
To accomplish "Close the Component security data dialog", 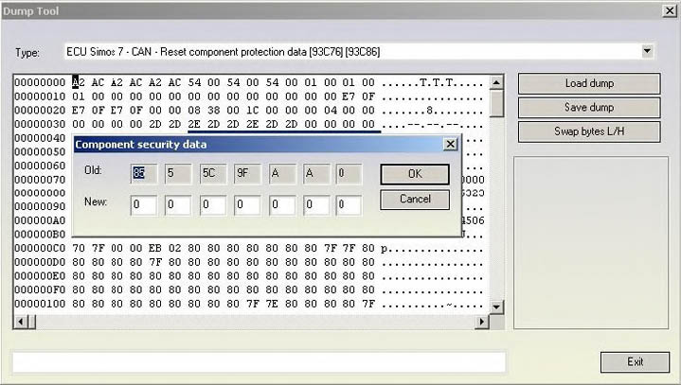I will (450, 144).
